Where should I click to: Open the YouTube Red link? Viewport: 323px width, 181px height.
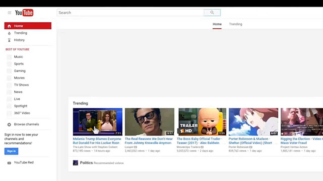click(24, 163)
